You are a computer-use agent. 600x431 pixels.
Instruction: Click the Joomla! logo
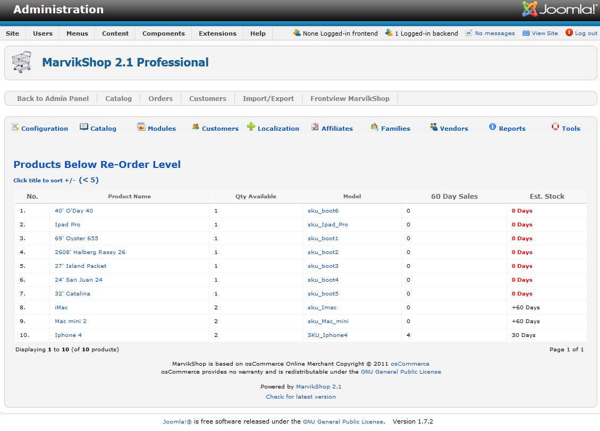coord(559,9)
